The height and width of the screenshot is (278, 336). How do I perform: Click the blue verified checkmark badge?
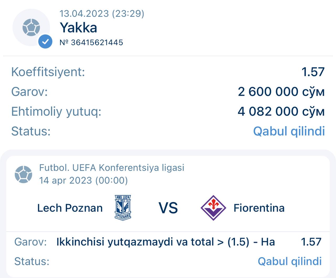point(45,41)
